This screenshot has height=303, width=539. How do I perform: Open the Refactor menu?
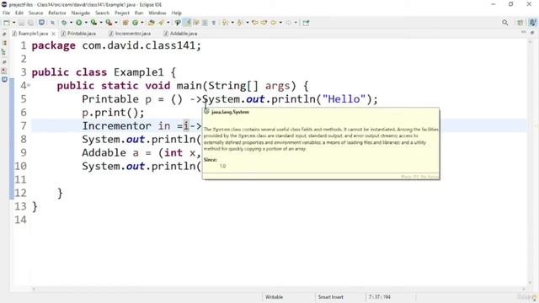coord(57,13)
